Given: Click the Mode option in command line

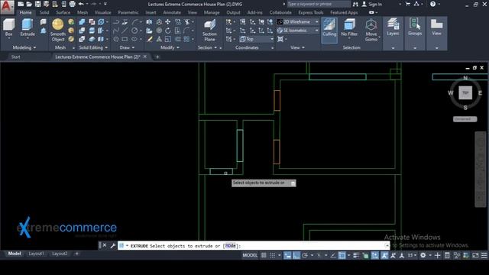Looking at the screenshot, I should coord(231,246).
